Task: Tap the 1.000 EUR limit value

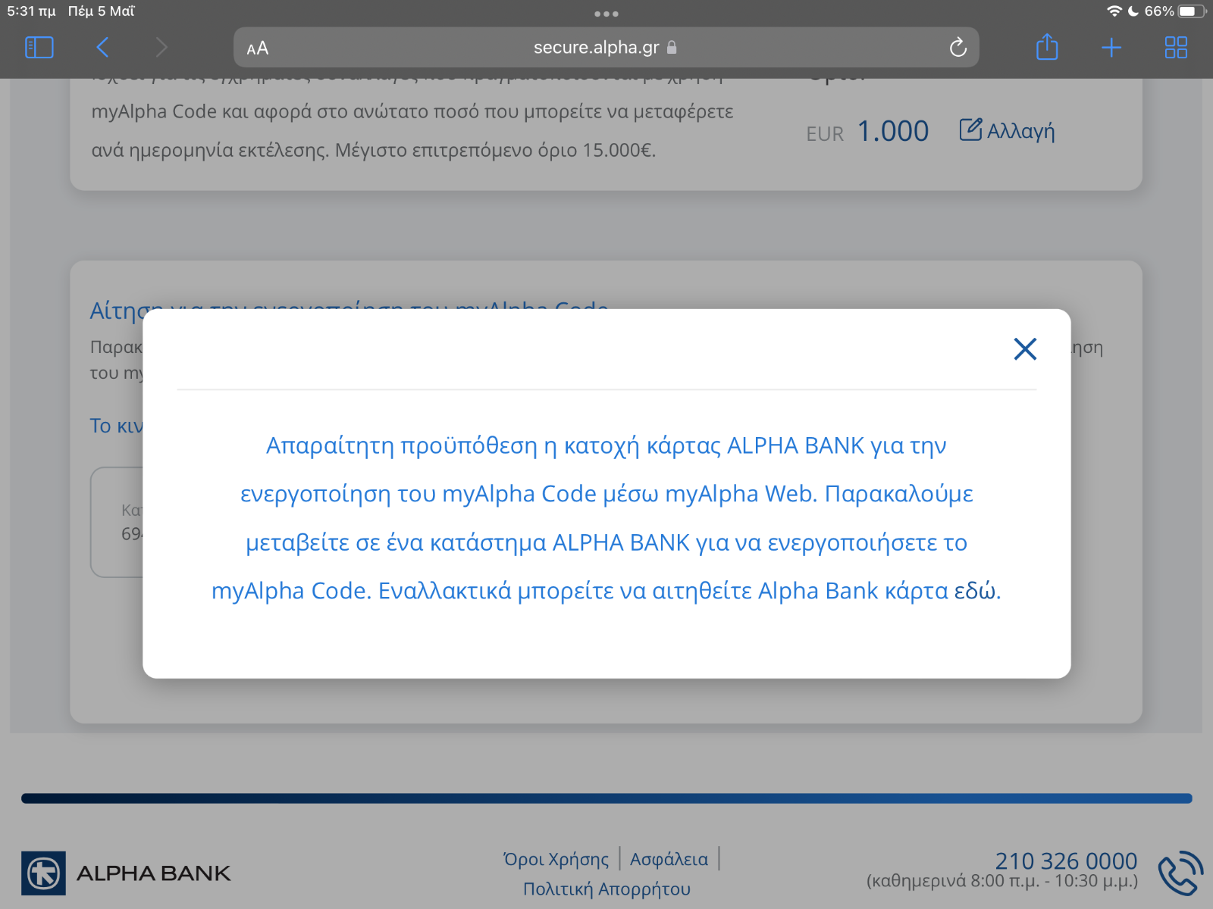Action: (x=892, y=131)
